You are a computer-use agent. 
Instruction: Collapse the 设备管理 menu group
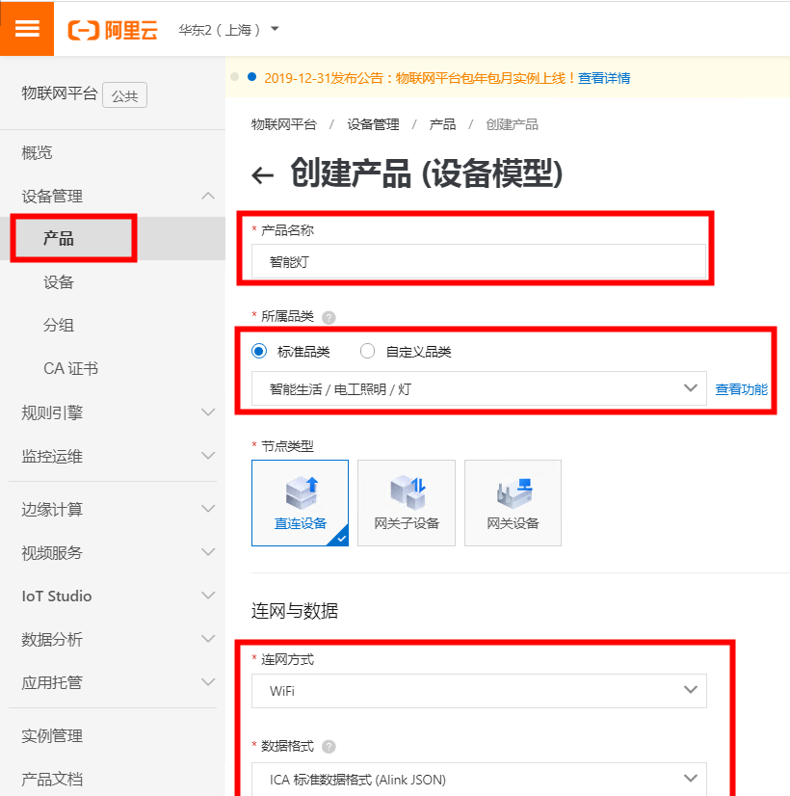click(x=118, y=196)
